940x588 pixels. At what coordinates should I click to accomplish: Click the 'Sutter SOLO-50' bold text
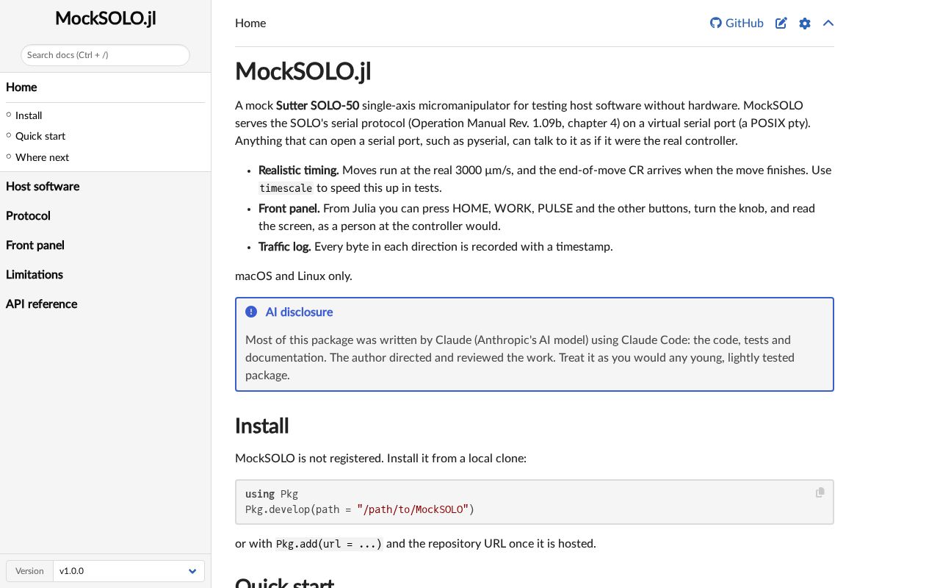click(318, 105)
